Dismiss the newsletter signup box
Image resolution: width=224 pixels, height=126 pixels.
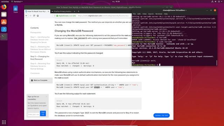point(47,97)
